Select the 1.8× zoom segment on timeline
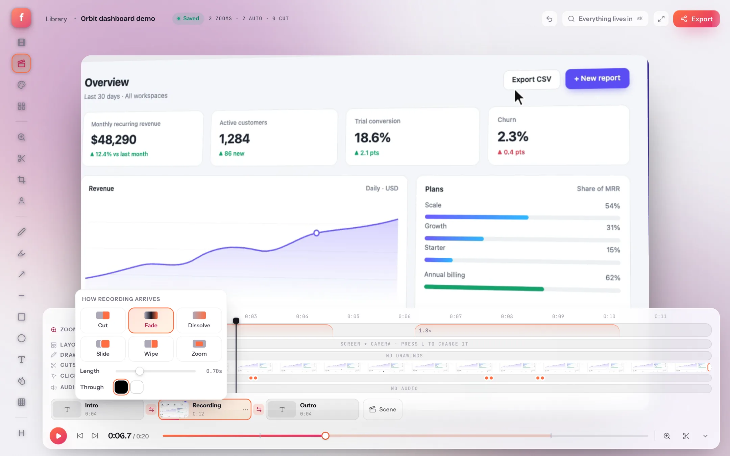This screenshot has width=730, height=456. (517, 330)
